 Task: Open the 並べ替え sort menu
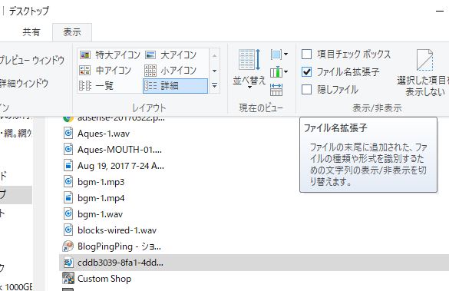click(249, 69)
